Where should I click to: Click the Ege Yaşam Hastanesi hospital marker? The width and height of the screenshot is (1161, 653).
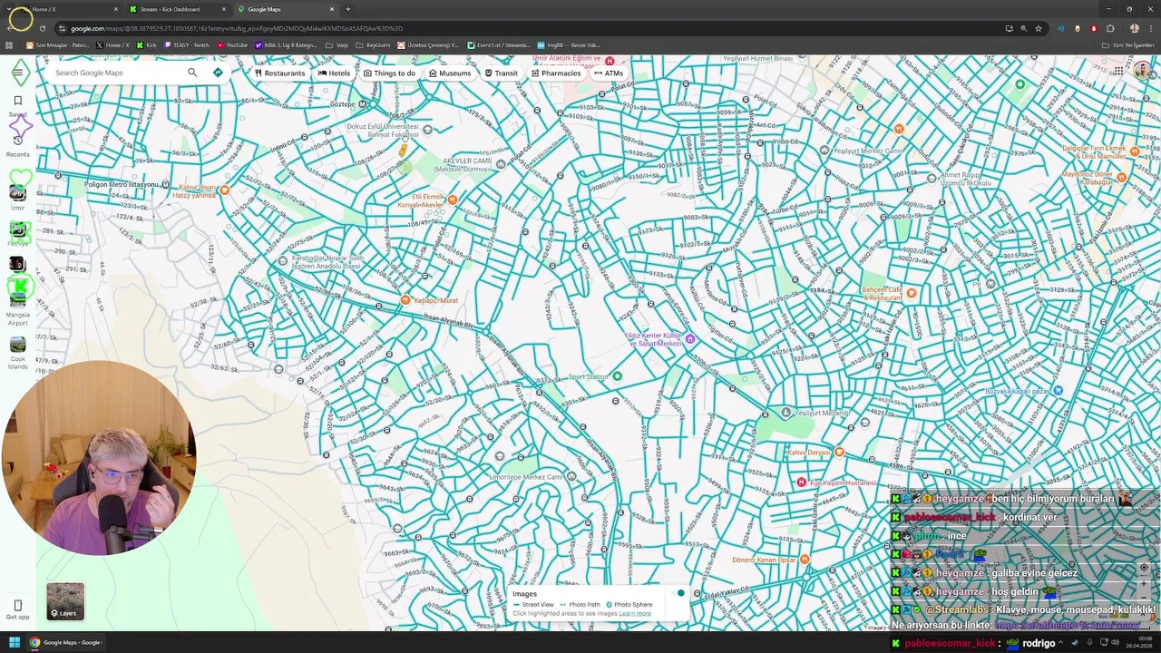(x=801, y=482)
